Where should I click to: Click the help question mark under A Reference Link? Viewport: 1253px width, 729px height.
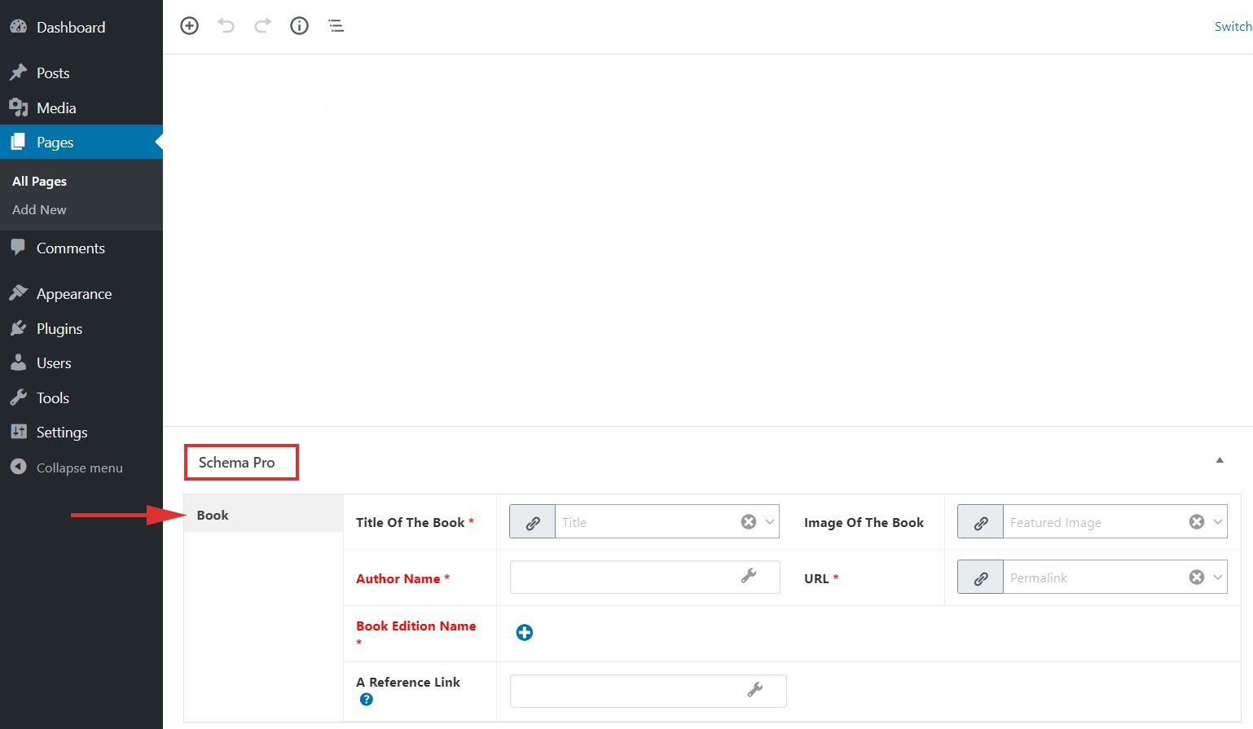[x=366, y=699]
